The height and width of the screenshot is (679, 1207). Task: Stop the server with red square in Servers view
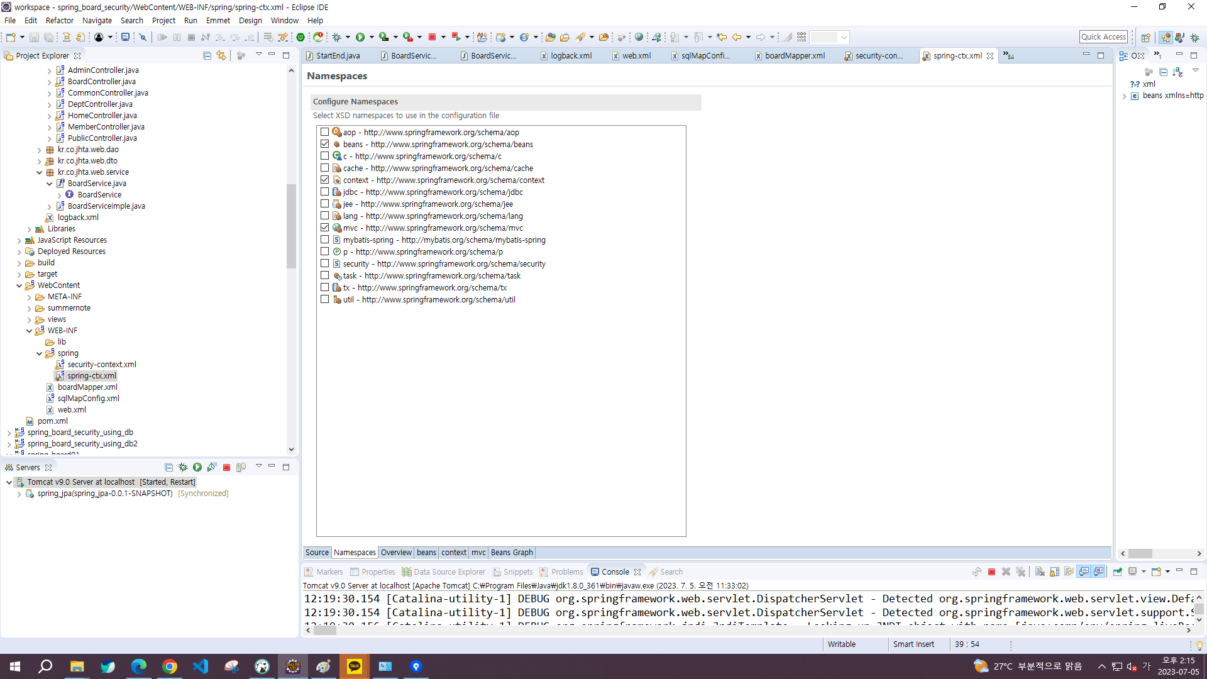(x=226, y=467)
